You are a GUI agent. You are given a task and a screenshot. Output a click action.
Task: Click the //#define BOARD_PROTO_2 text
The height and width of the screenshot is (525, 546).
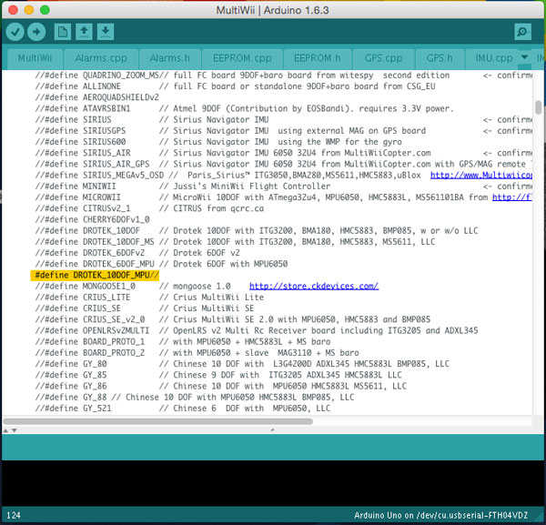[x=90, y=353]
